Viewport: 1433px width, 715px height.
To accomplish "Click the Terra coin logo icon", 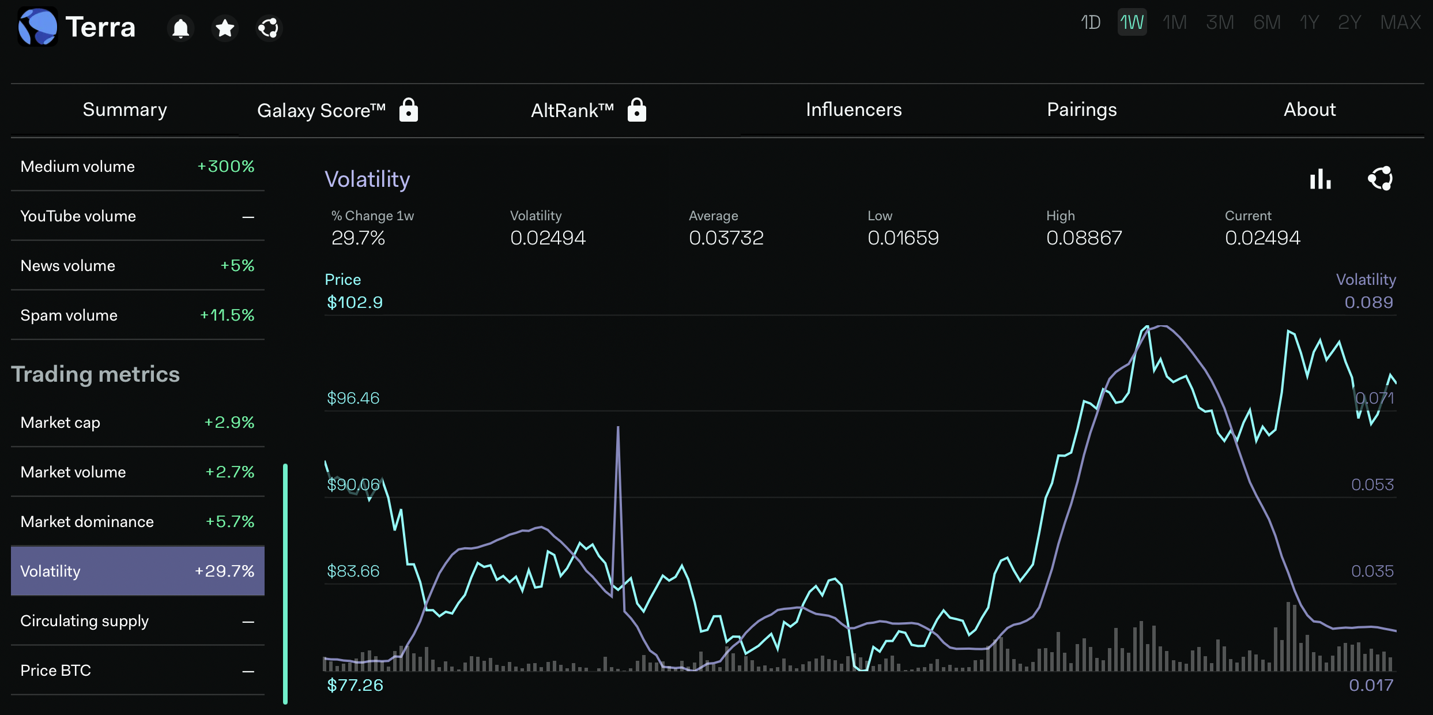I will click(x=37, y=27).
